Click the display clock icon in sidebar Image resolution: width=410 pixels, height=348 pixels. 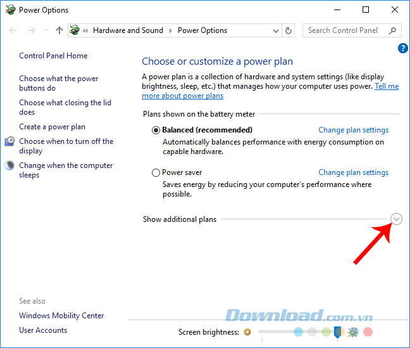(9, 141)
